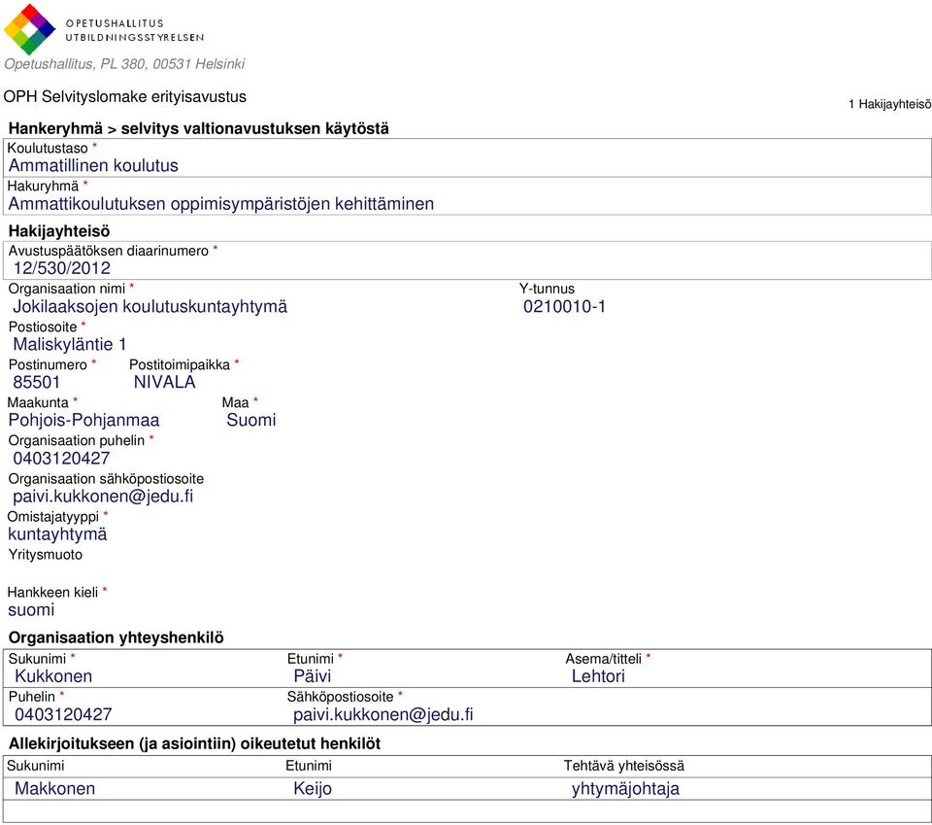Image resolution: width=932 pixels, height=825 pixels.
Task: Click the 'Yritysmuoto' field label
Action: [x=46, y=555]
